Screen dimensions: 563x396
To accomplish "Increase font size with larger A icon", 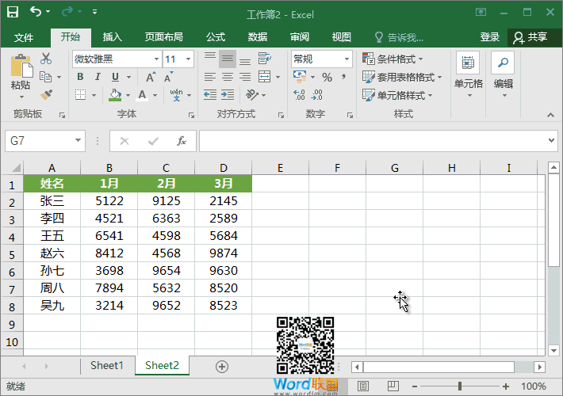I will [151, 77].
